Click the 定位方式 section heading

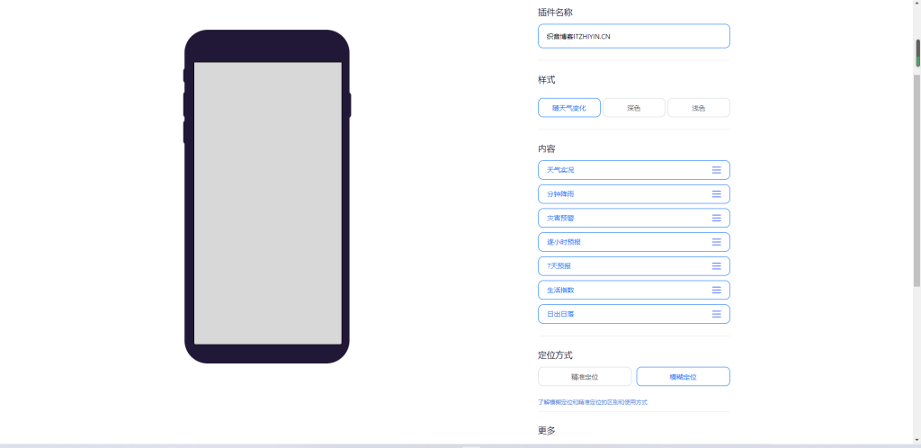pos(555,355)
